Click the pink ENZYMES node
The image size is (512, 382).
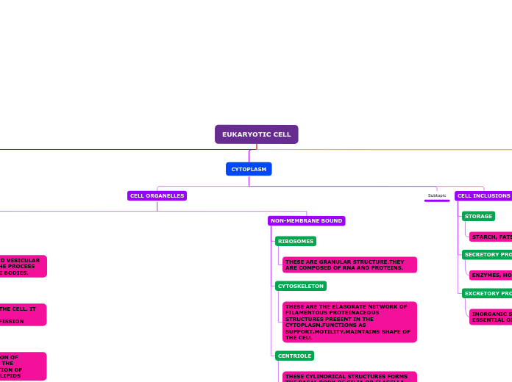click(491, 275)
